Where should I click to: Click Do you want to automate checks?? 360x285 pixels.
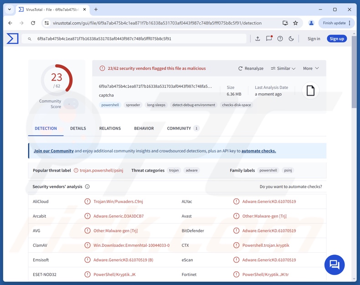[x=291, y=187]
